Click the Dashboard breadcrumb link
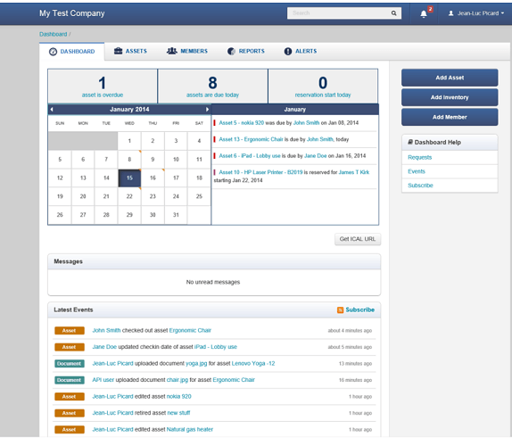This screenshot has width=512, height=438. 54,34
